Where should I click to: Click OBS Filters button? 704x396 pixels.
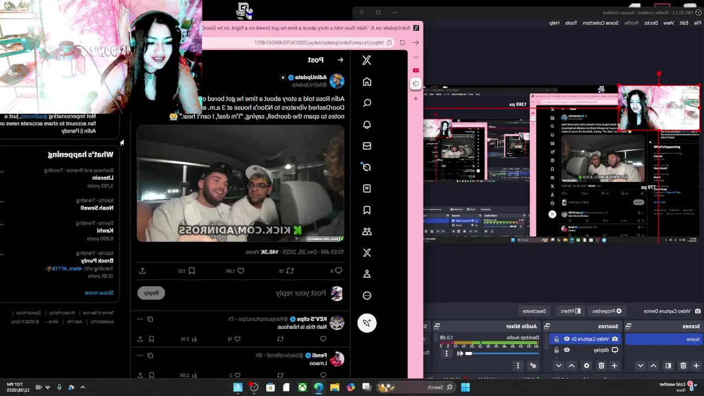coord(571,311)
